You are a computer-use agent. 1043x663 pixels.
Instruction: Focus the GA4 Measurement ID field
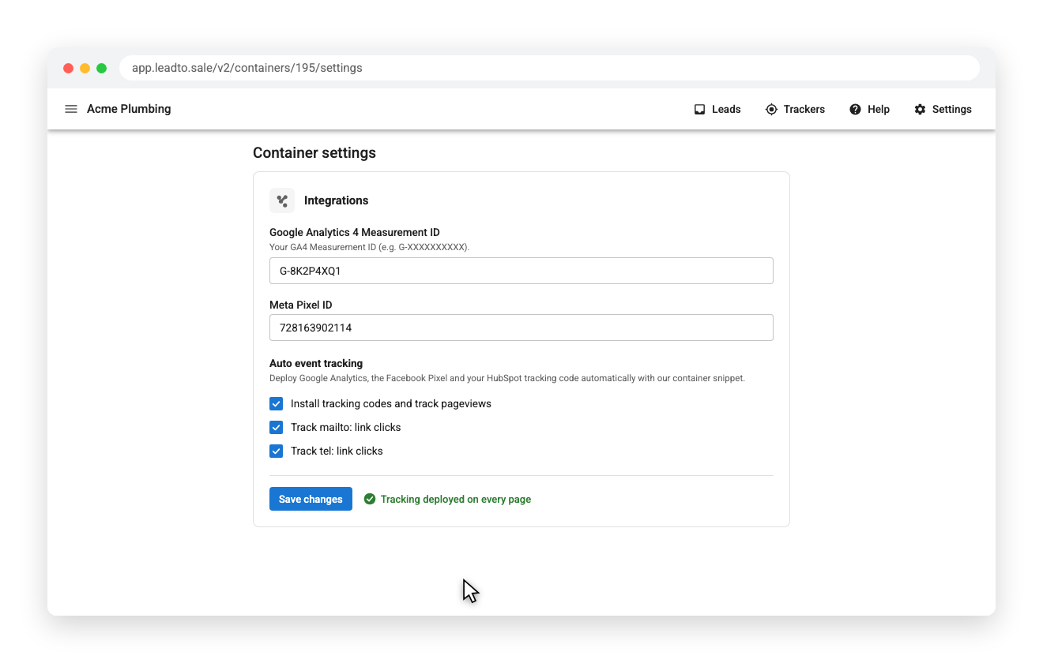[521, 271]
